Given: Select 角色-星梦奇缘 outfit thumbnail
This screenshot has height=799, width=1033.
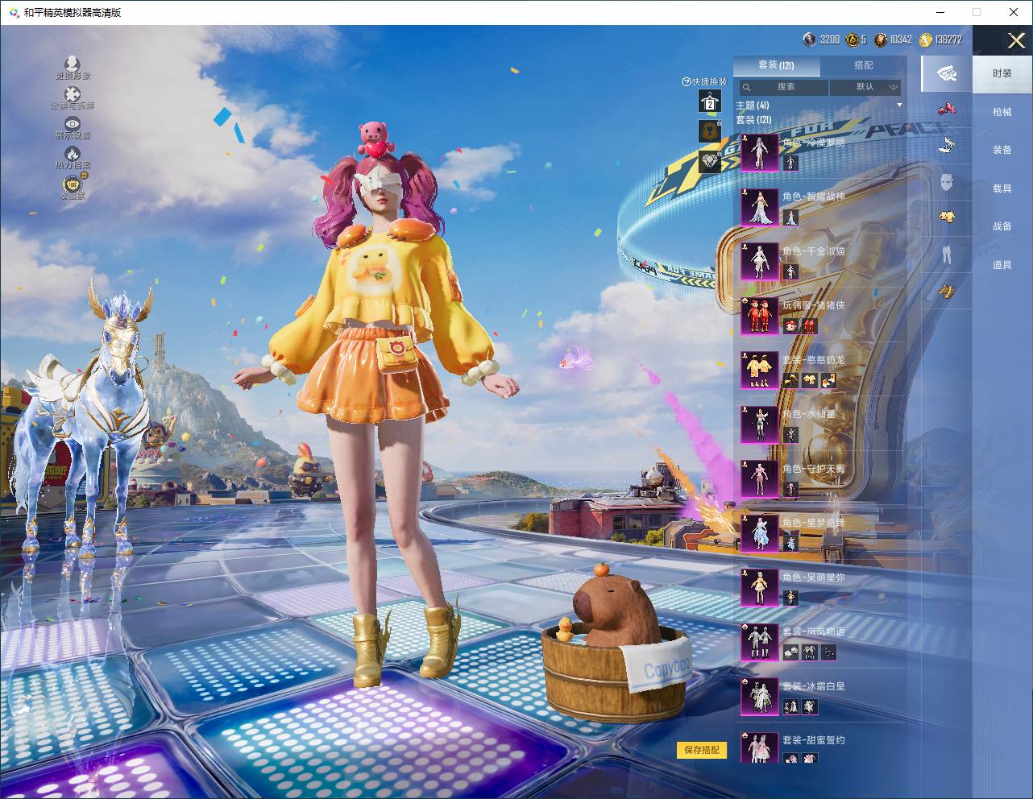Looking at the screenshot, I should point(759,533).
